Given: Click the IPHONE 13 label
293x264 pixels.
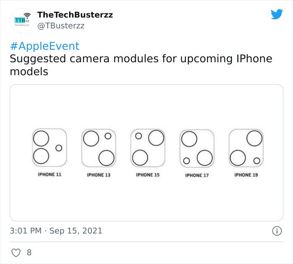Looking at the screenshot, I should pos(99,175).
